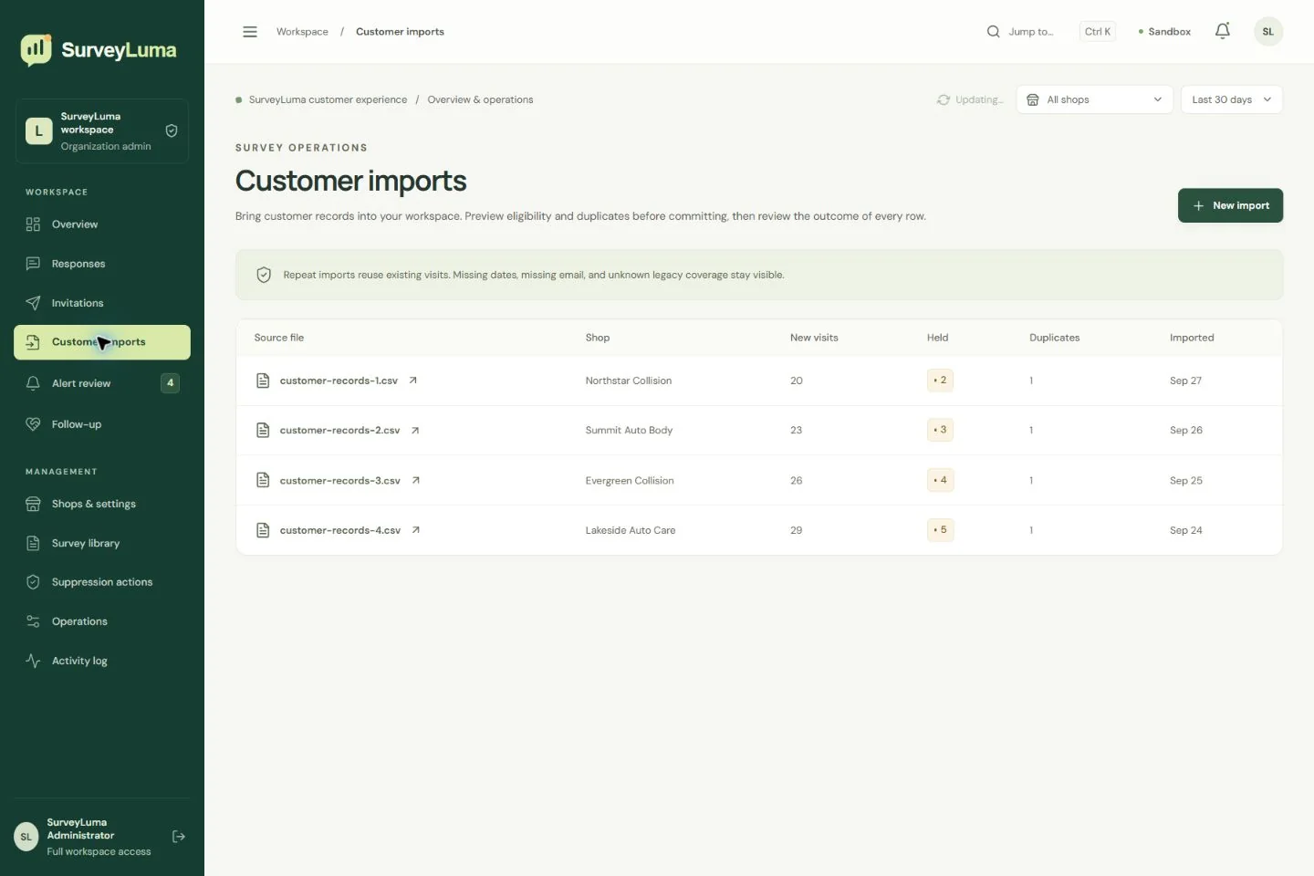Click the Alert review count badge

tap(170, 383)
